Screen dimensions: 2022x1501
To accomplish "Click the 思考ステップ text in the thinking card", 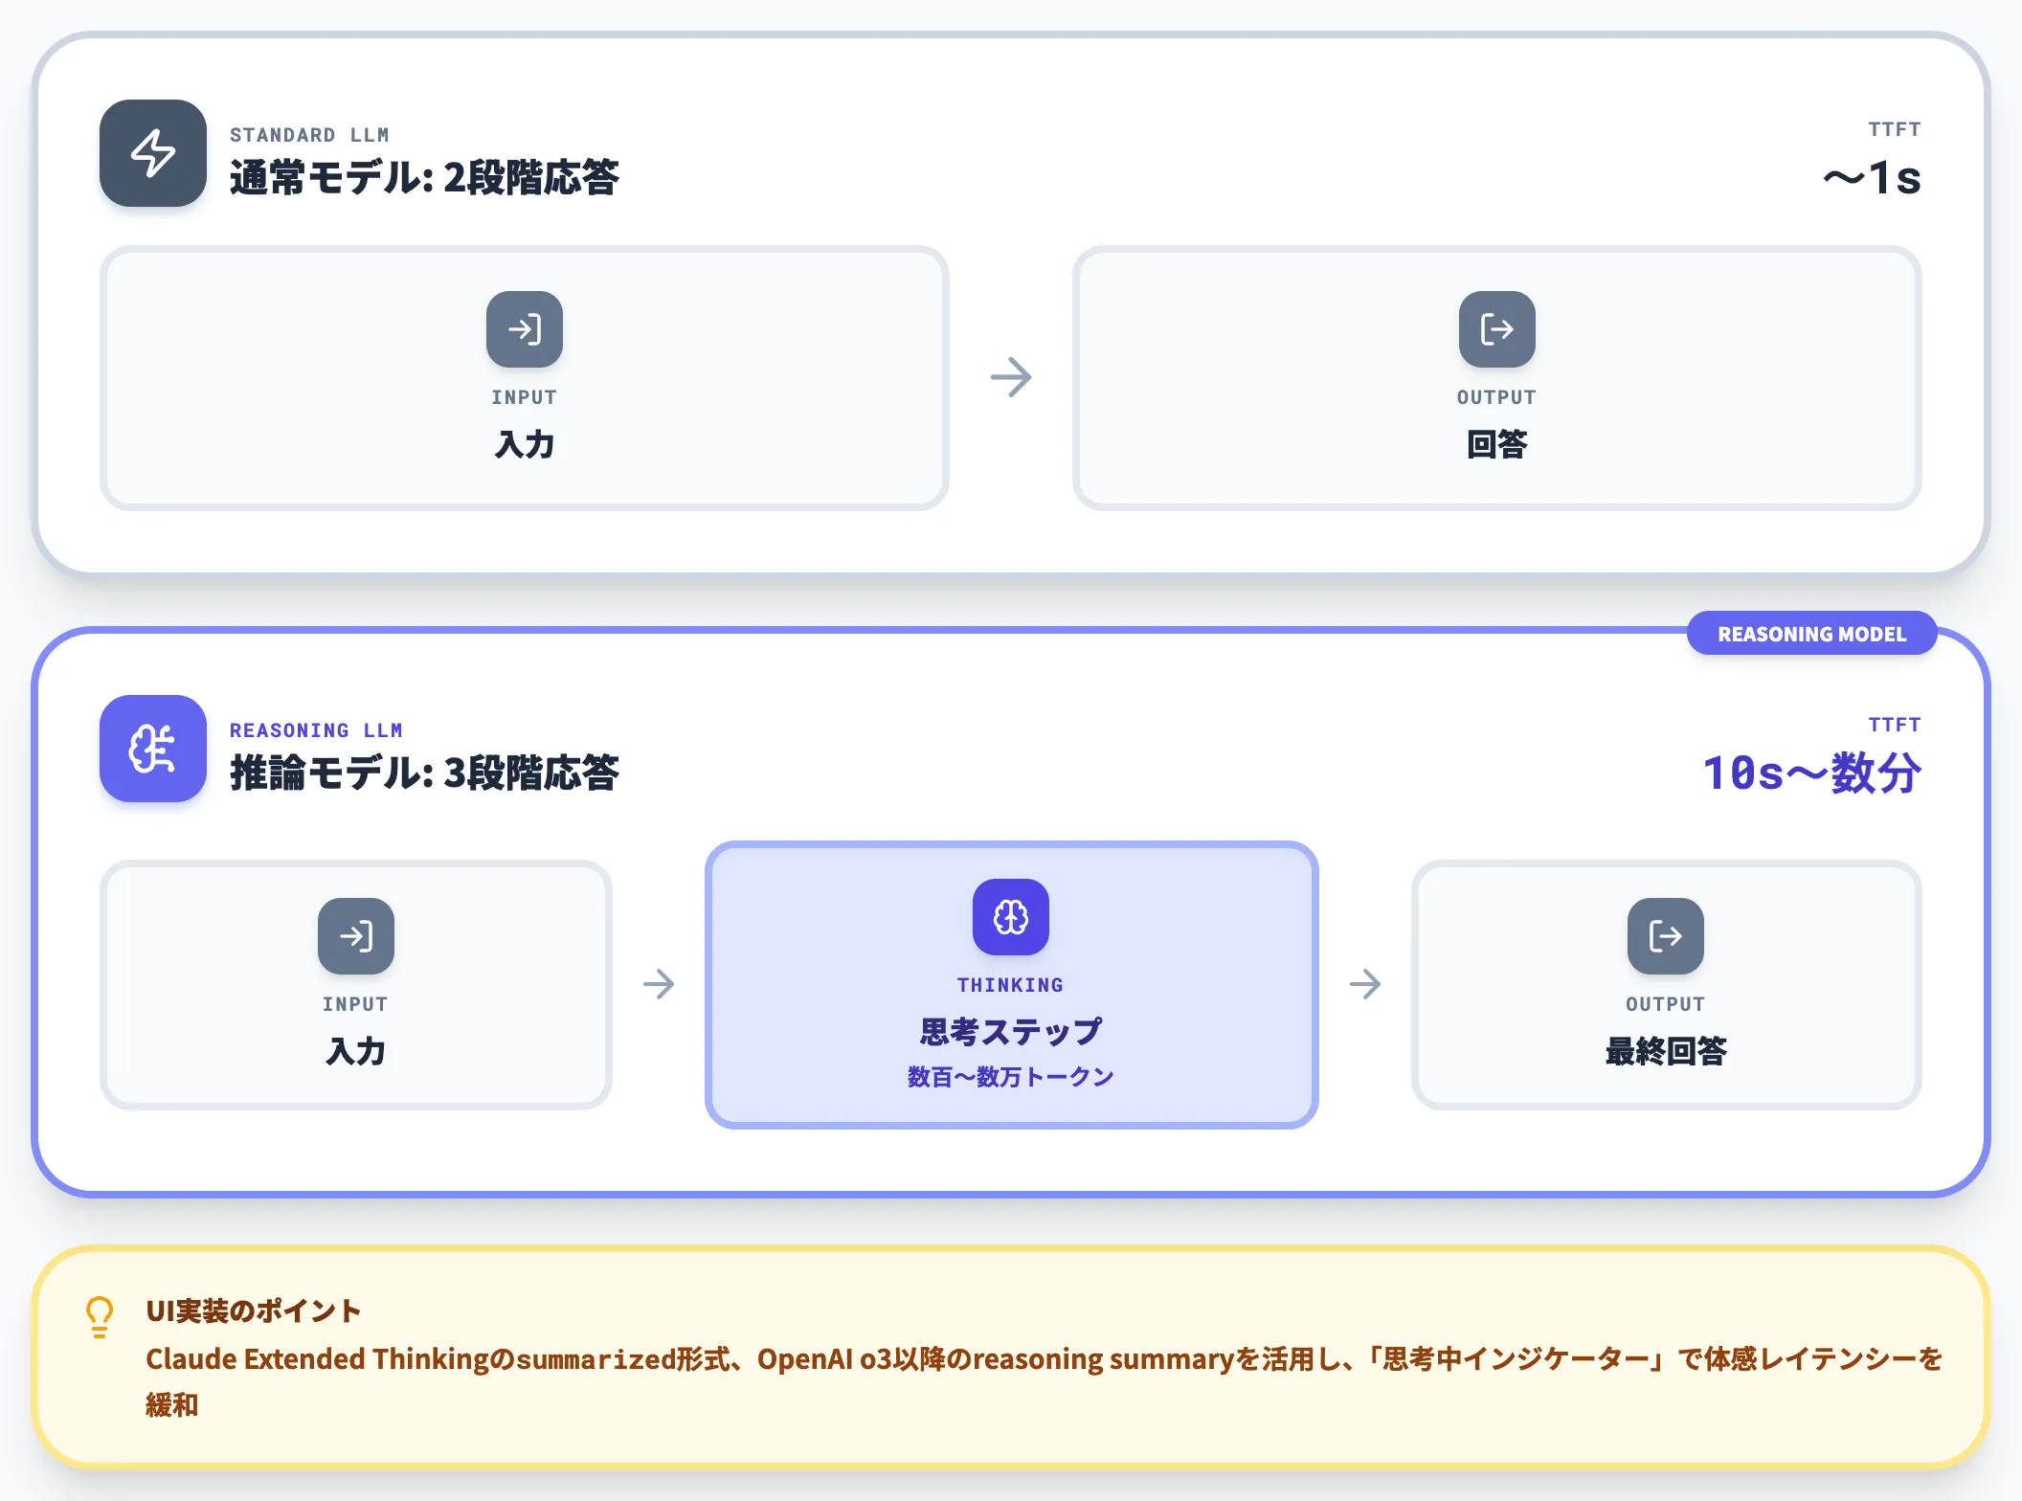I will point(1011,1032).
